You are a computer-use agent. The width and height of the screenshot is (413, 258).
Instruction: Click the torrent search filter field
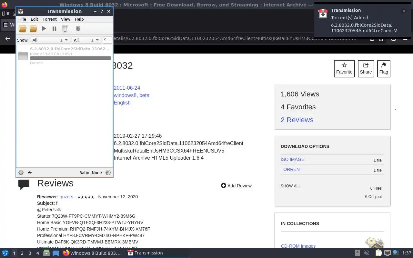107,40
